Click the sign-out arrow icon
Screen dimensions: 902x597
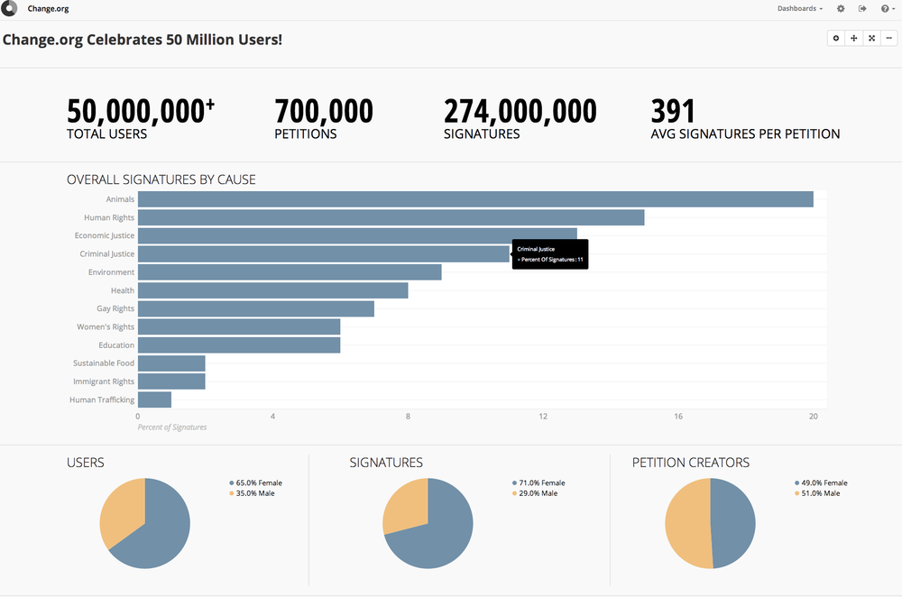pos(862,9)
